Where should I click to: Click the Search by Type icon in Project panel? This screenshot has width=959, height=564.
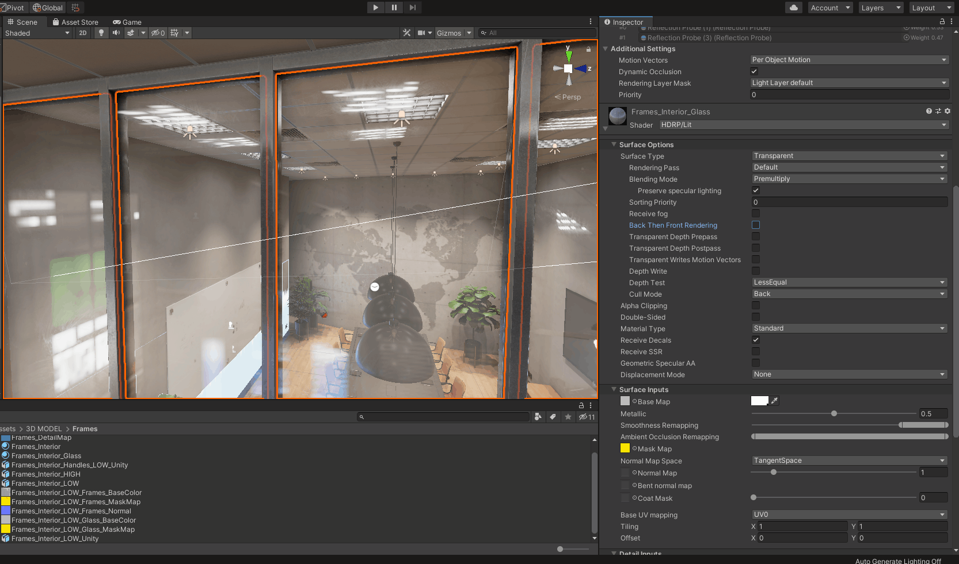[538, 417]
